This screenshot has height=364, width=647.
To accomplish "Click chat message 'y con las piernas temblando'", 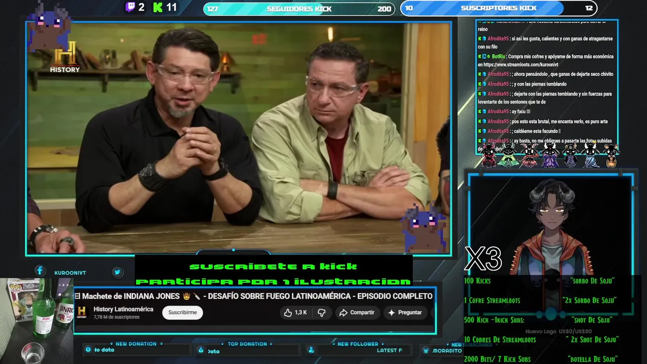I will 540,84.
